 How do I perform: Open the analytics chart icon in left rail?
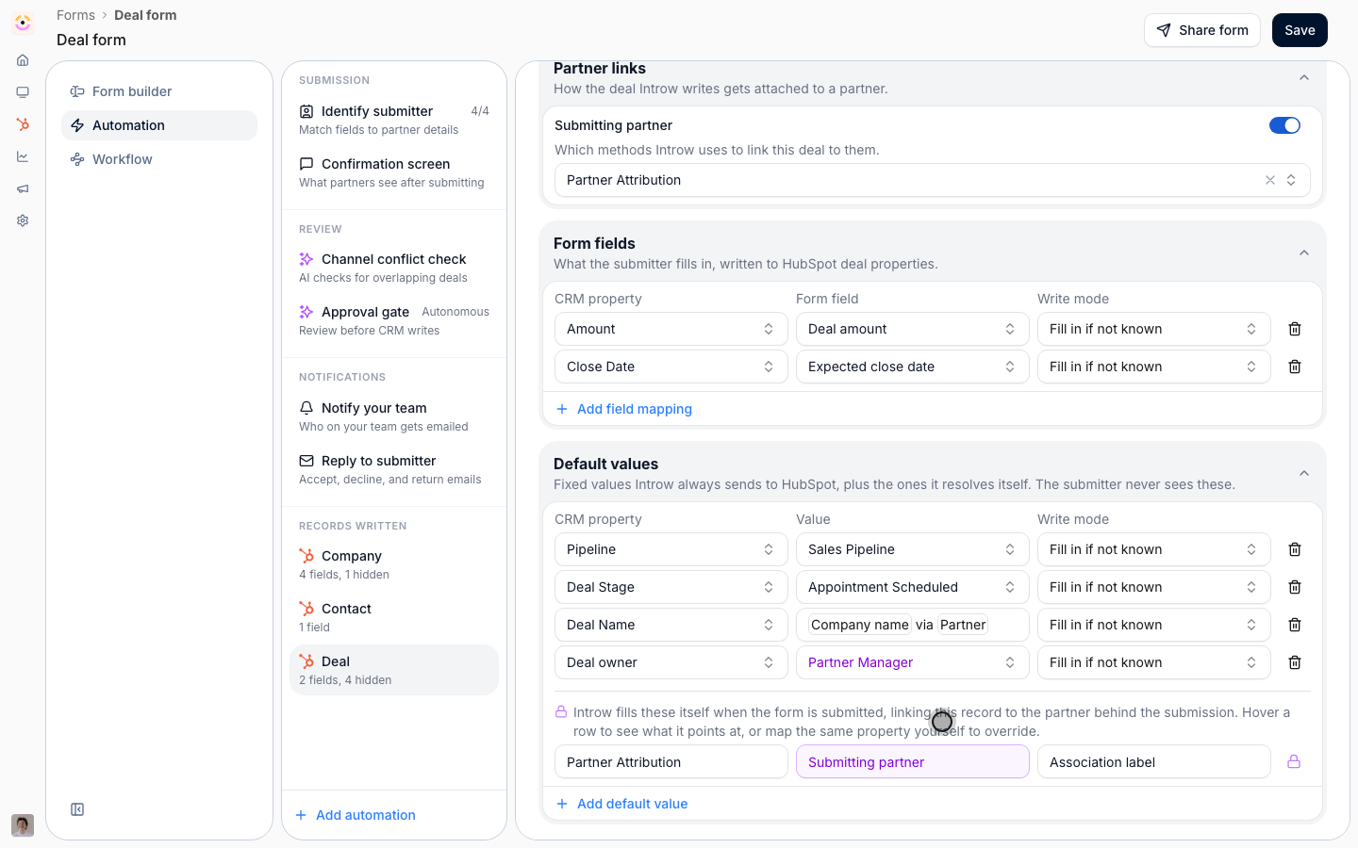(23, 156)
